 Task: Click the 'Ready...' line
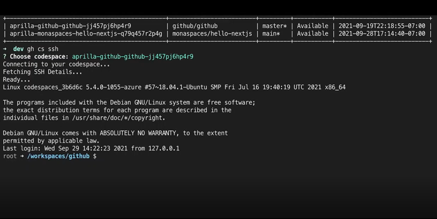[16, 80]
